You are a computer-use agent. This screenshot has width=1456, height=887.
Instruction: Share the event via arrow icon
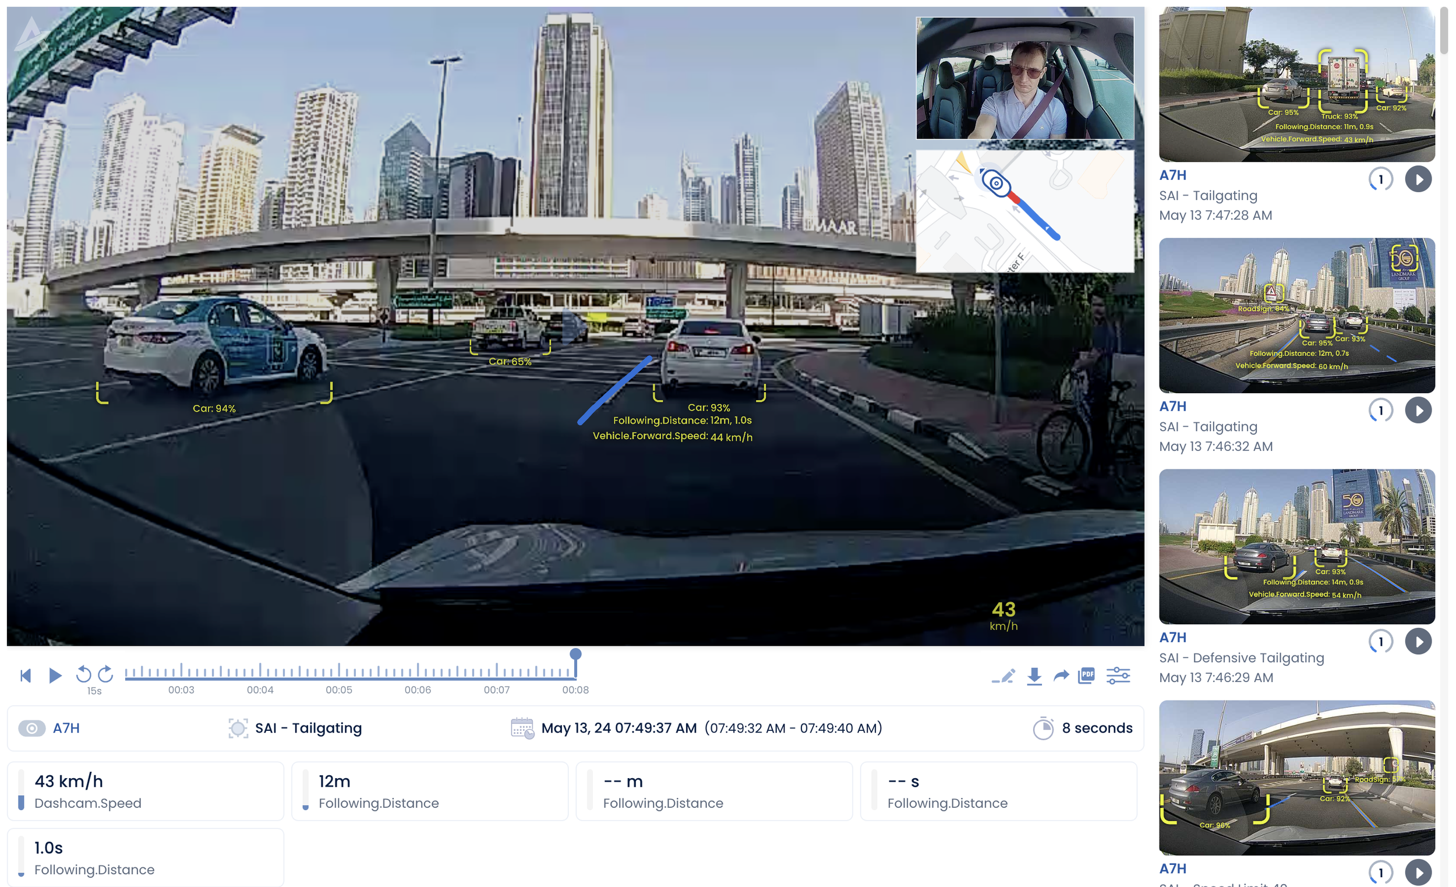pos(1061,676)
